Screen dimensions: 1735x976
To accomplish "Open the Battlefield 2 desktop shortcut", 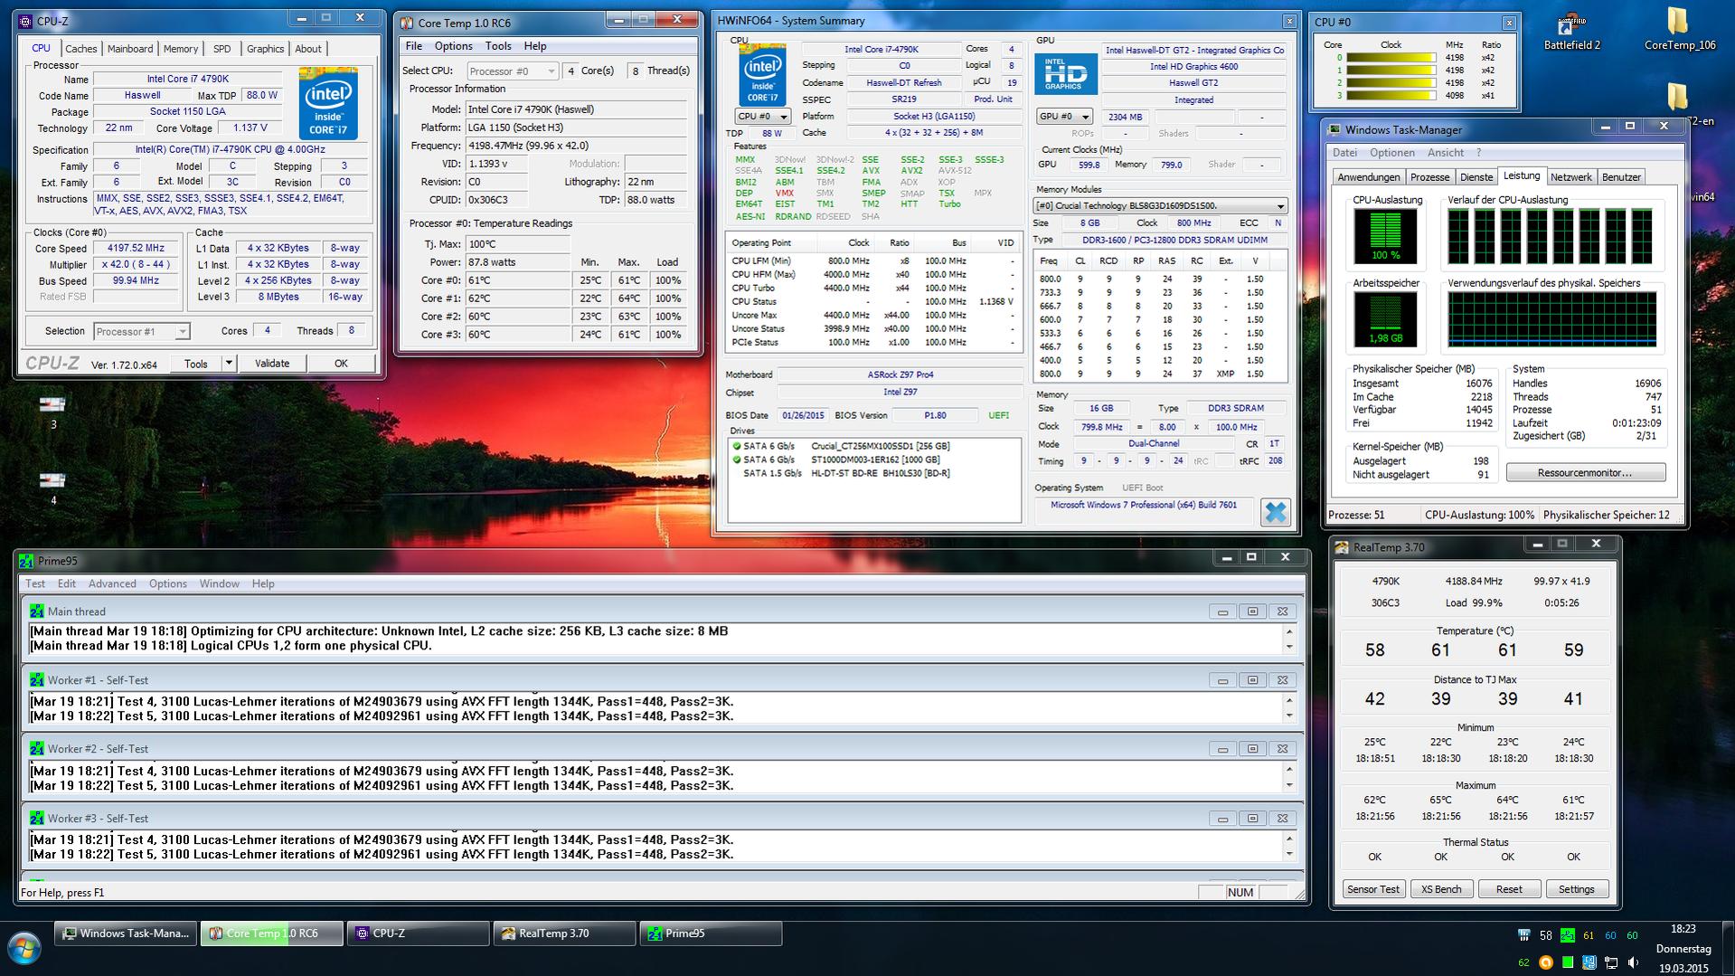I will tap(1571, 32).
